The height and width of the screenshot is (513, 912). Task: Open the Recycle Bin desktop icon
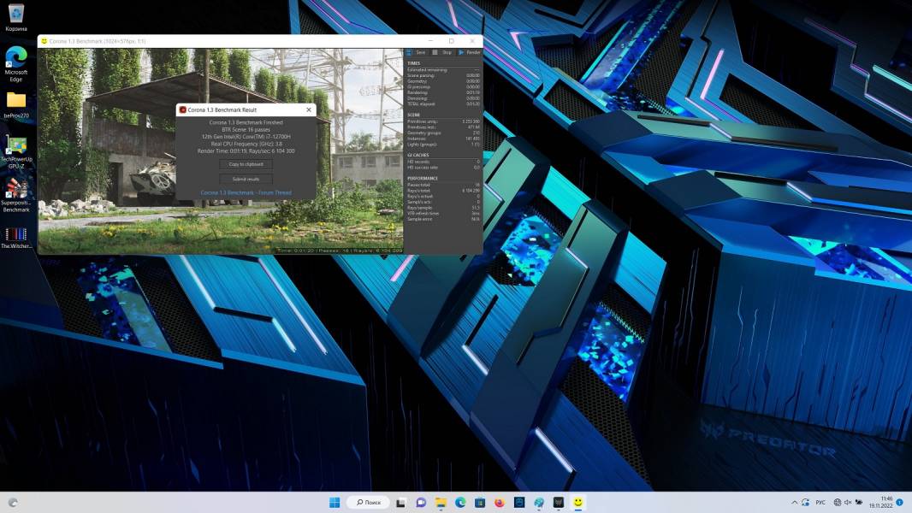point(15,15)
